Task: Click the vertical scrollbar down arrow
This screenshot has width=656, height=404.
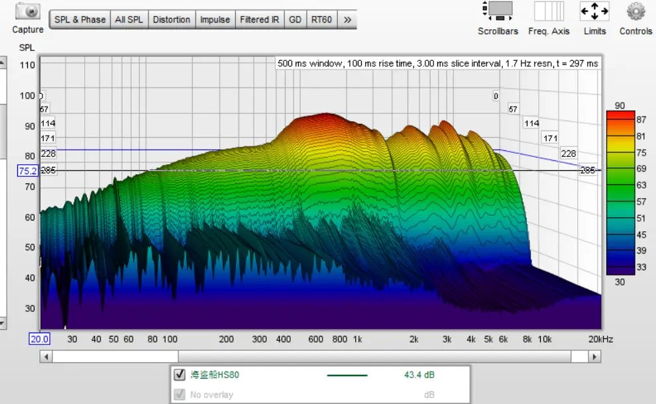Action: 2,323
